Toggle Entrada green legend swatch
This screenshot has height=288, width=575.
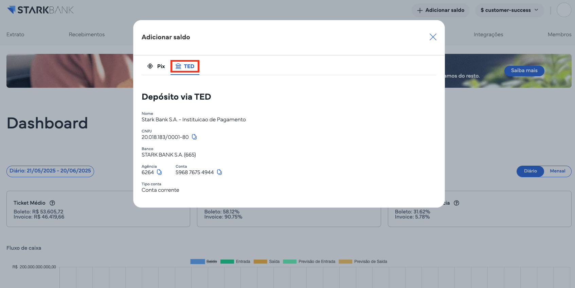tap(227, 262)
